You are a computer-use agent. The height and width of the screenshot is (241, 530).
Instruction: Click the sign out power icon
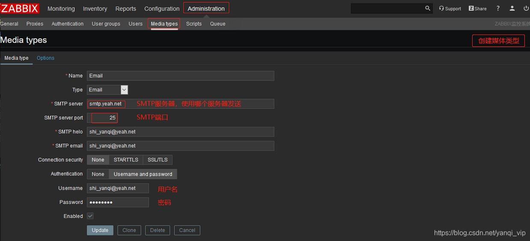[526, 9]
